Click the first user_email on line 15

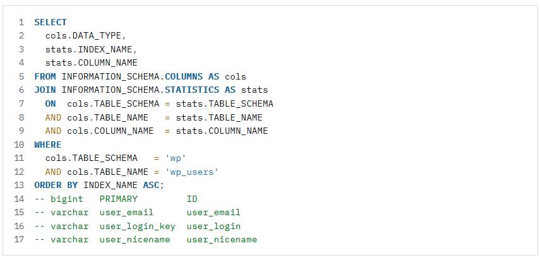127,213
